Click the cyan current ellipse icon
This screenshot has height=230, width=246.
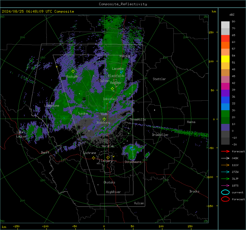click(225, 192)
